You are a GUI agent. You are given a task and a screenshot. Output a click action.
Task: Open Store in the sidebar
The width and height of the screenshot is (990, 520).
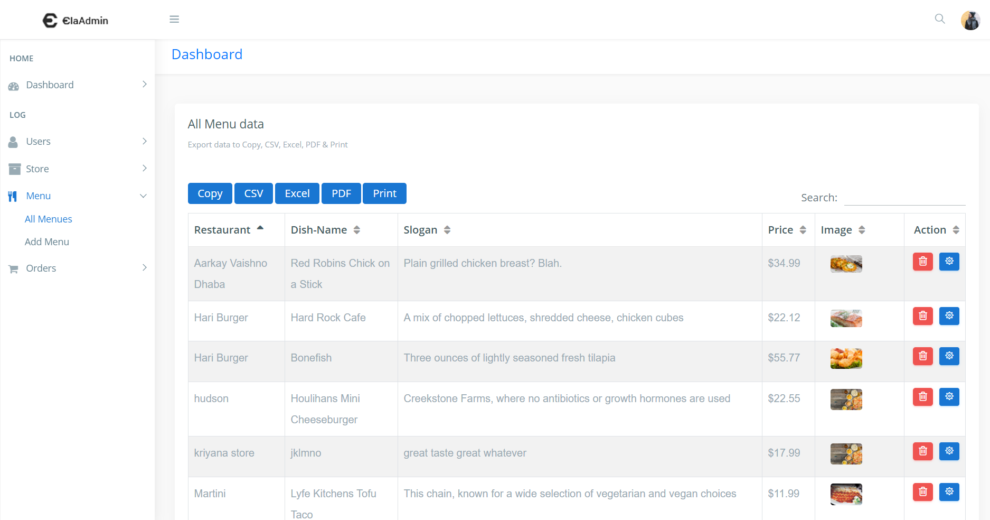pos(78,169)
